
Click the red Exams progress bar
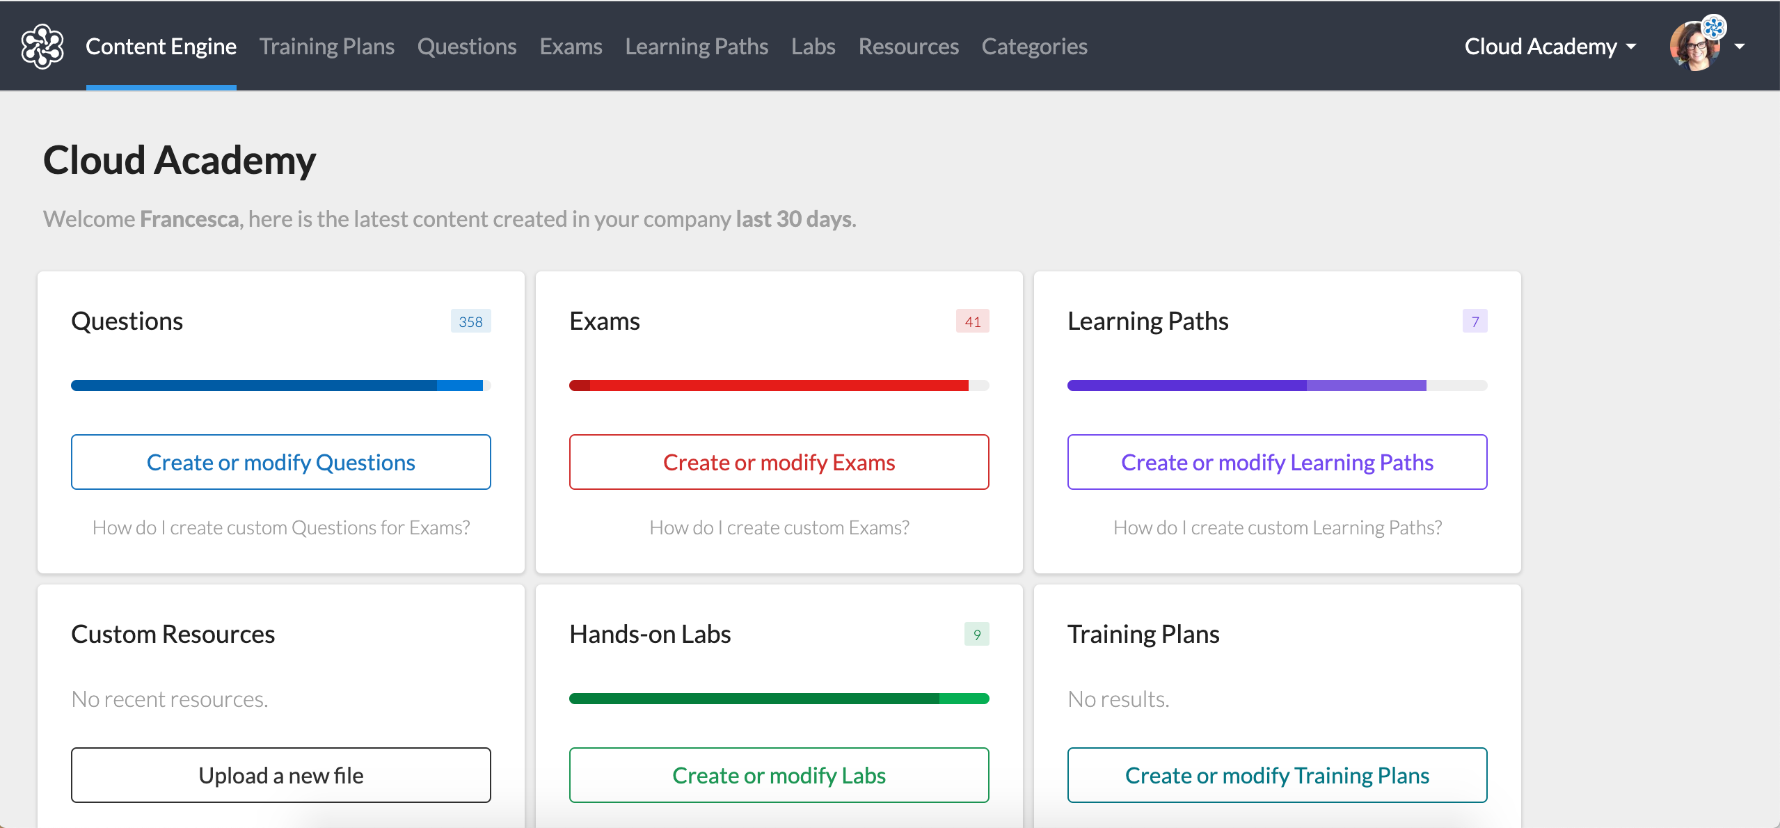[779, 385]
